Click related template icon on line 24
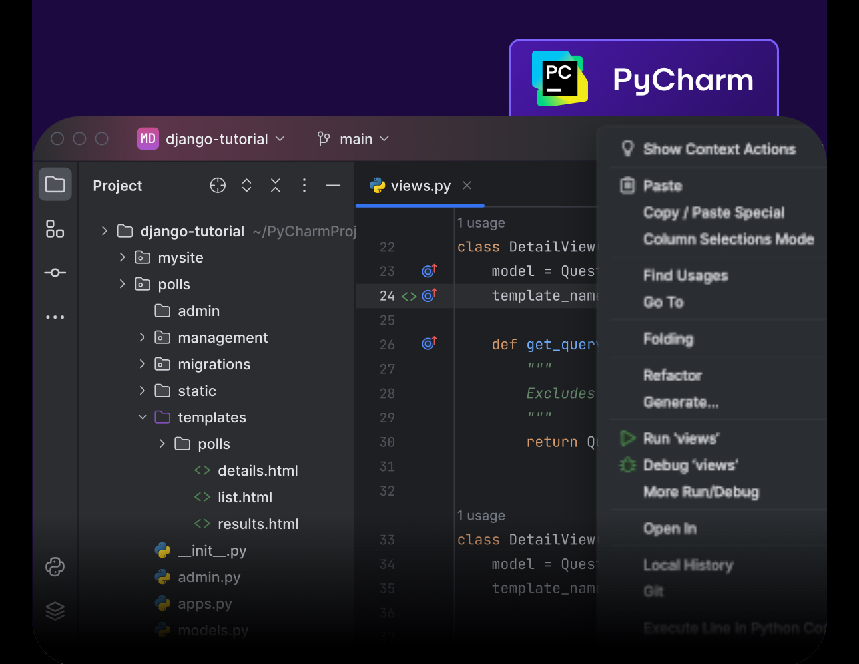This screenshot has width=859, height=664. tap(409, 296)
